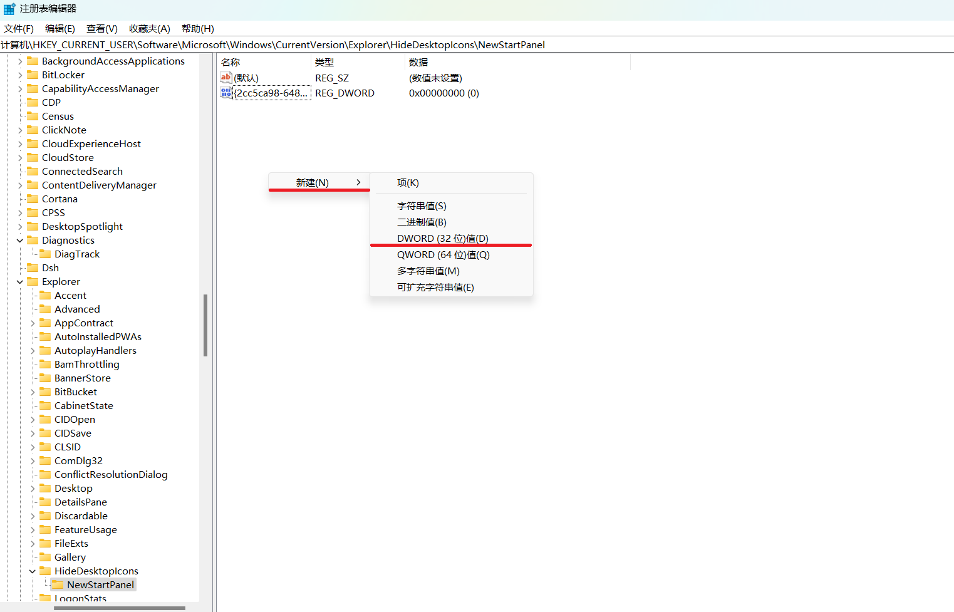
Task: Expand the DesktopSpotlight node
Action: tap(20, 227)
